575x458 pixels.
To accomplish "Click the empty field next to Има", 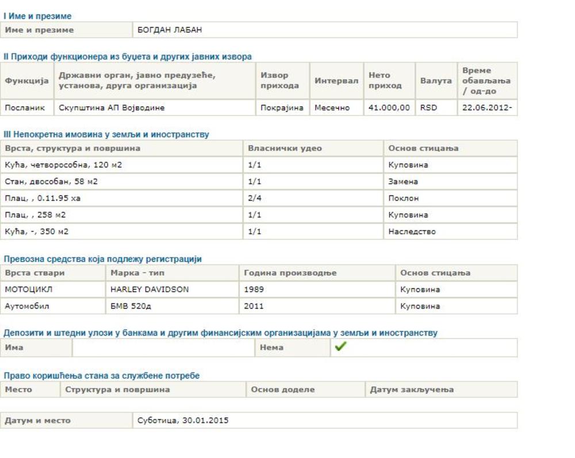I will 163,348.
